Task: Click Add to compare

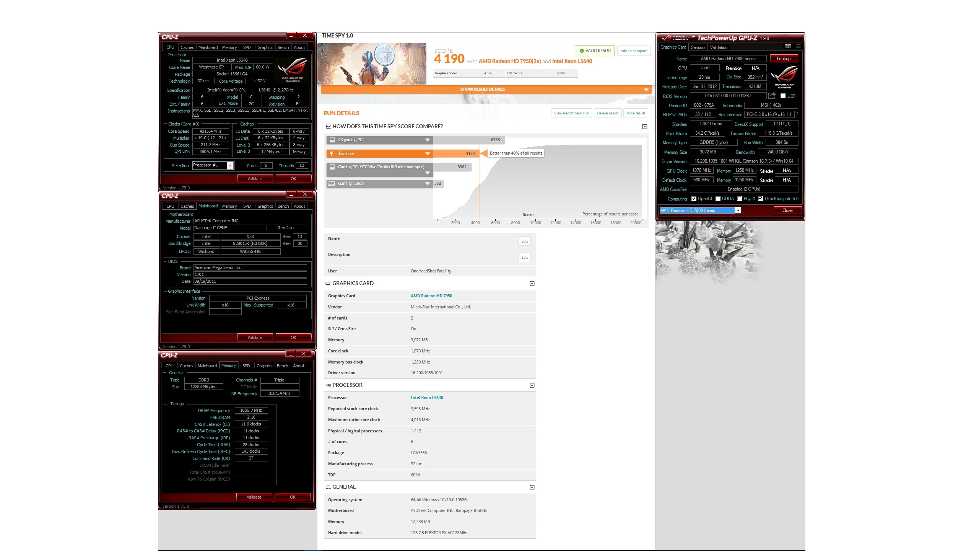Action: point(634,51)
